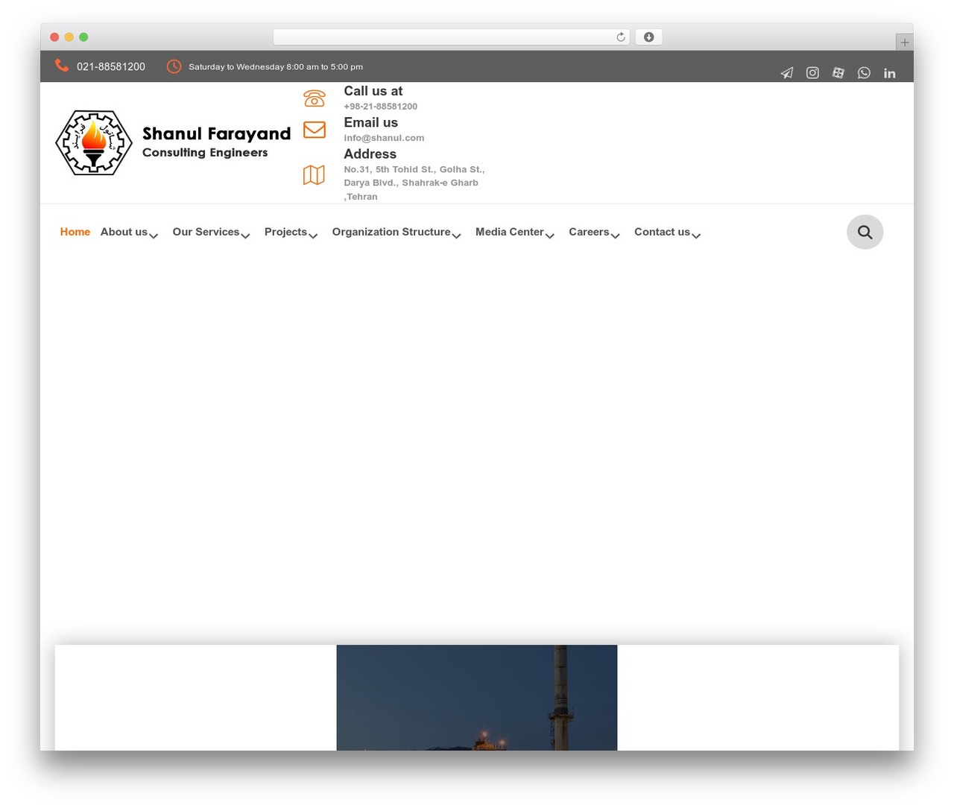Screen dimensions: 954x808
Task: Open the About us menu item
Action: [124, 232]
